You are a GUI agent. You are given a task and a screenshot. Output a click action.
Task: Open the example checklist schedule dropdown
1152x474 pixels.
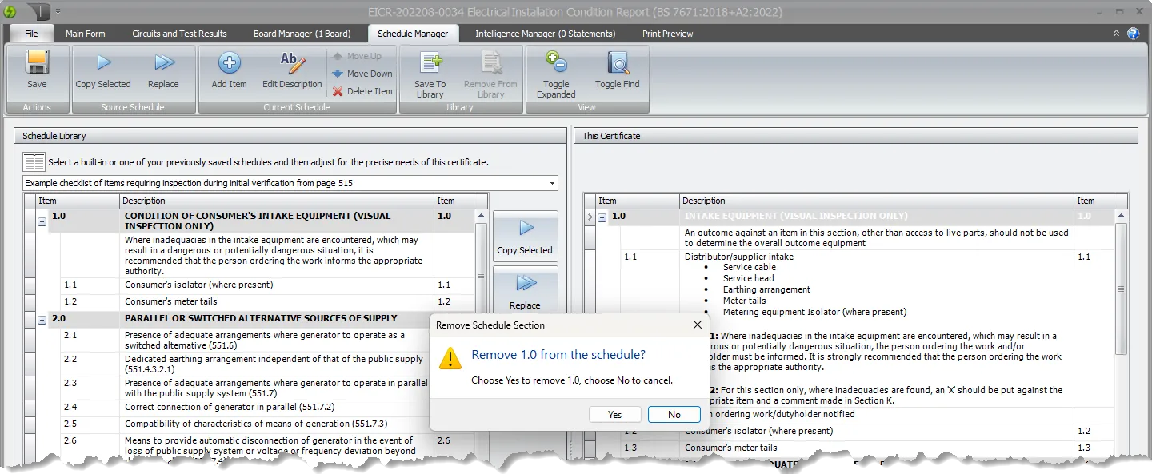[x=551, y=183]
